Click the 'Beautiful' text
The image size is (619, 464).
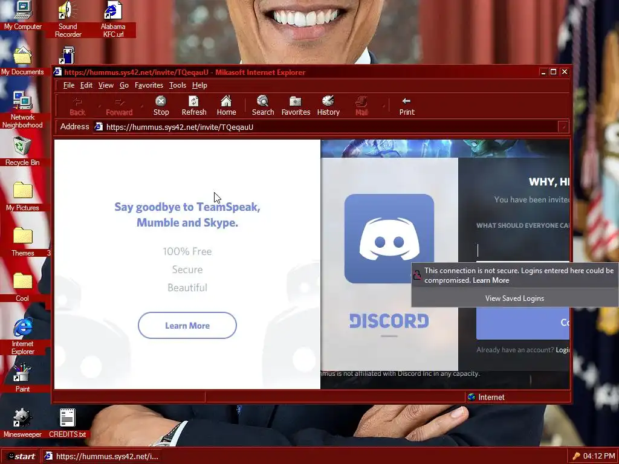(187, 288)
